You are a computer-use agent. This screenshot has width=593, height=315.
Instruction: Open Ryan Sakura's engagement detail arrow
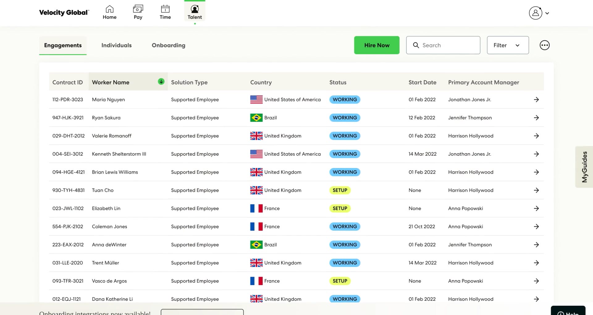(x=536, y=118)
